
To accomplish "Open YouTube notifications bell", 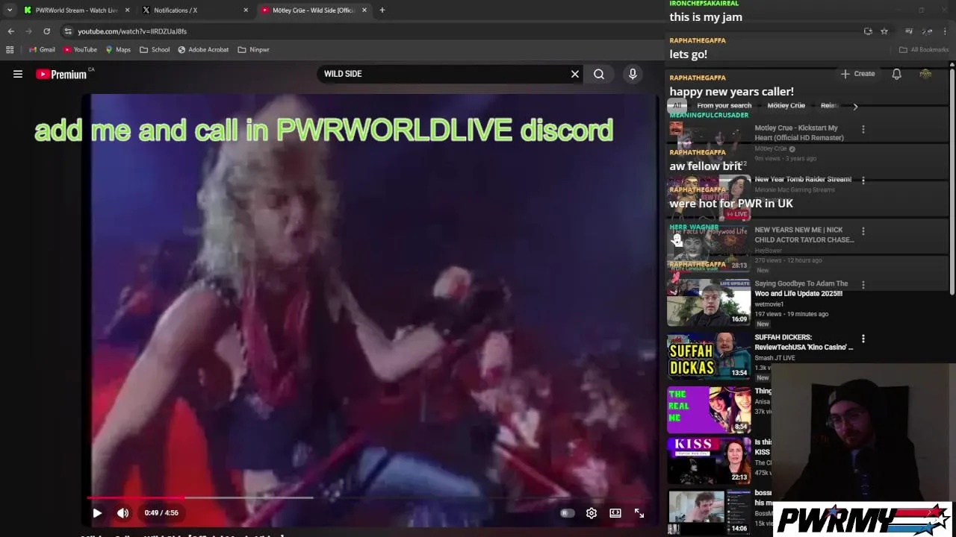I will [896, 74].
